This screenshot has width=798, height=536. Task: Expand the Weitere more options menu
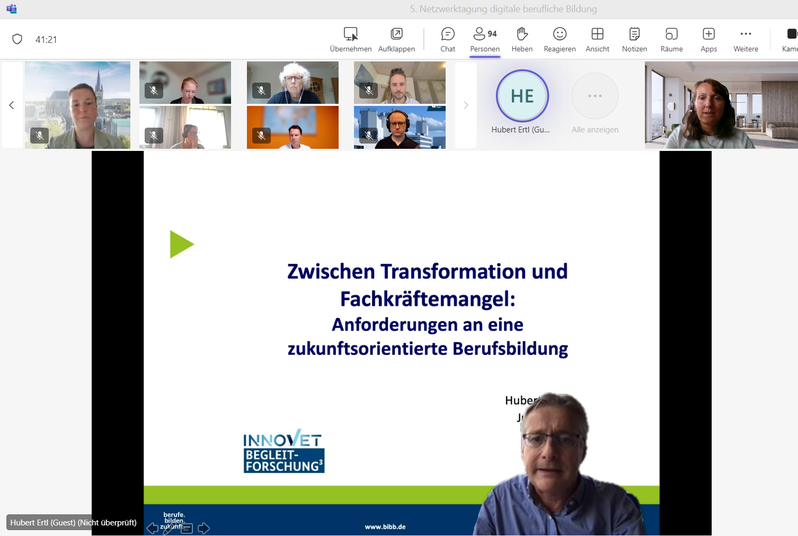[746, 40]
